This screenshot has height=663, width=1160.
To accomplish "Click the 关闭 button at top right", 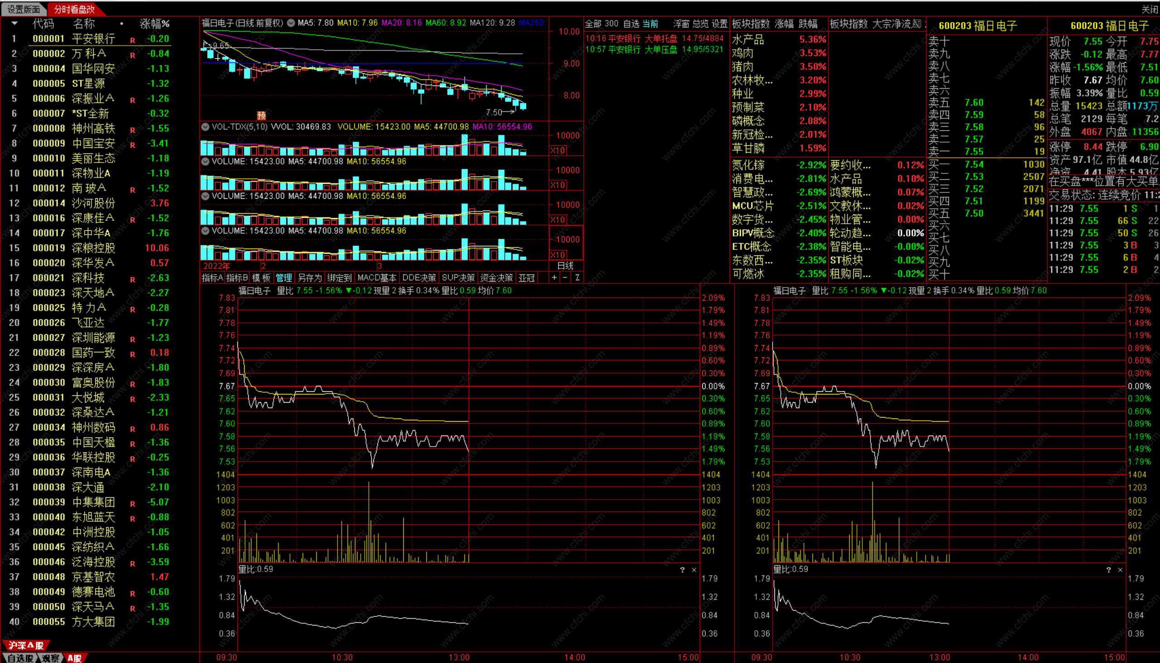I will pyautogui.click(x=1150, y=9).
